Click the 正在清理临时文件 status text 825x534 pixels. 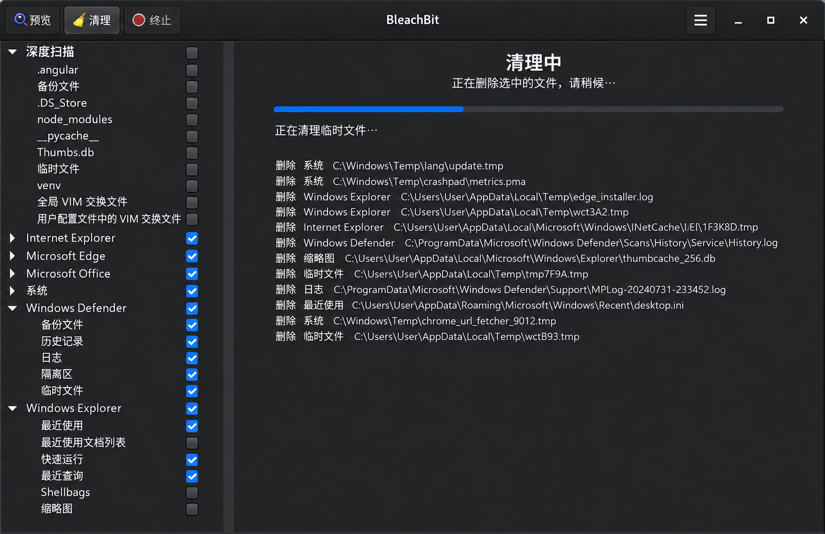pyautogui.click(x=326, y=131)
